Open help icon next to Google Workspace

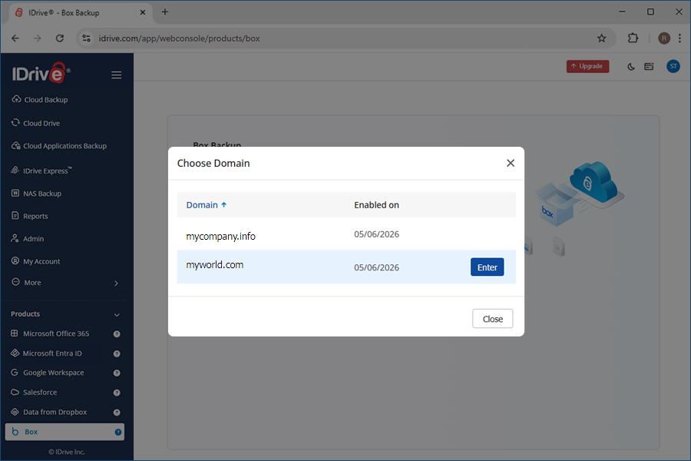tap(117, 373)
